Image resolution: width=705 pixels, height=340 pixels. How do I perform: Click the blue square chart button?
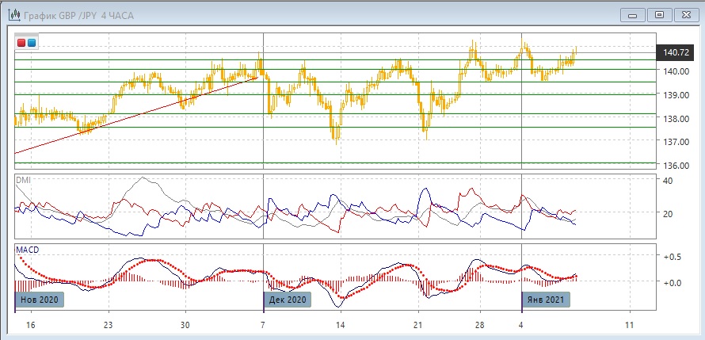31,43
